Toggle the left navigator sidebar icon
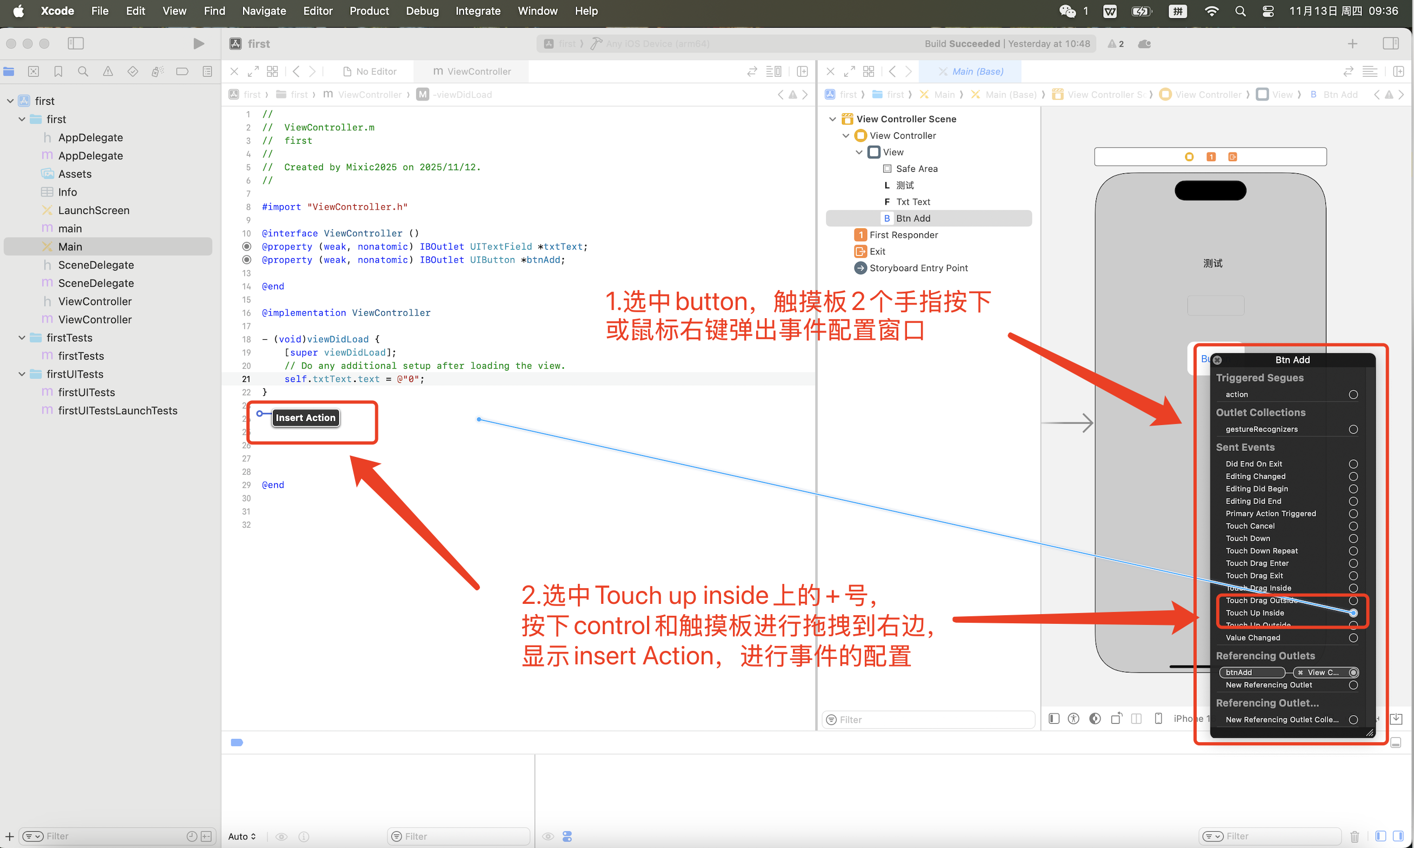This screenshot has width=1414, height=848. [76, 43]
